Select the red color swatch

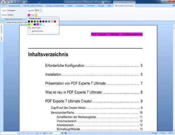55,21
